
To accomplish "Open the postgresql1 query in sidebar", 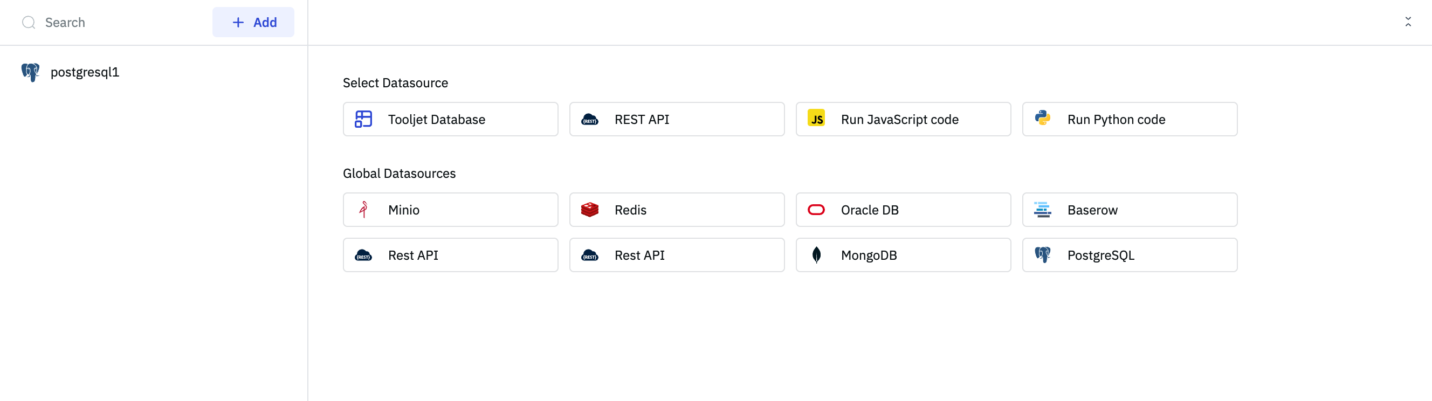I will tap(85, 72).
